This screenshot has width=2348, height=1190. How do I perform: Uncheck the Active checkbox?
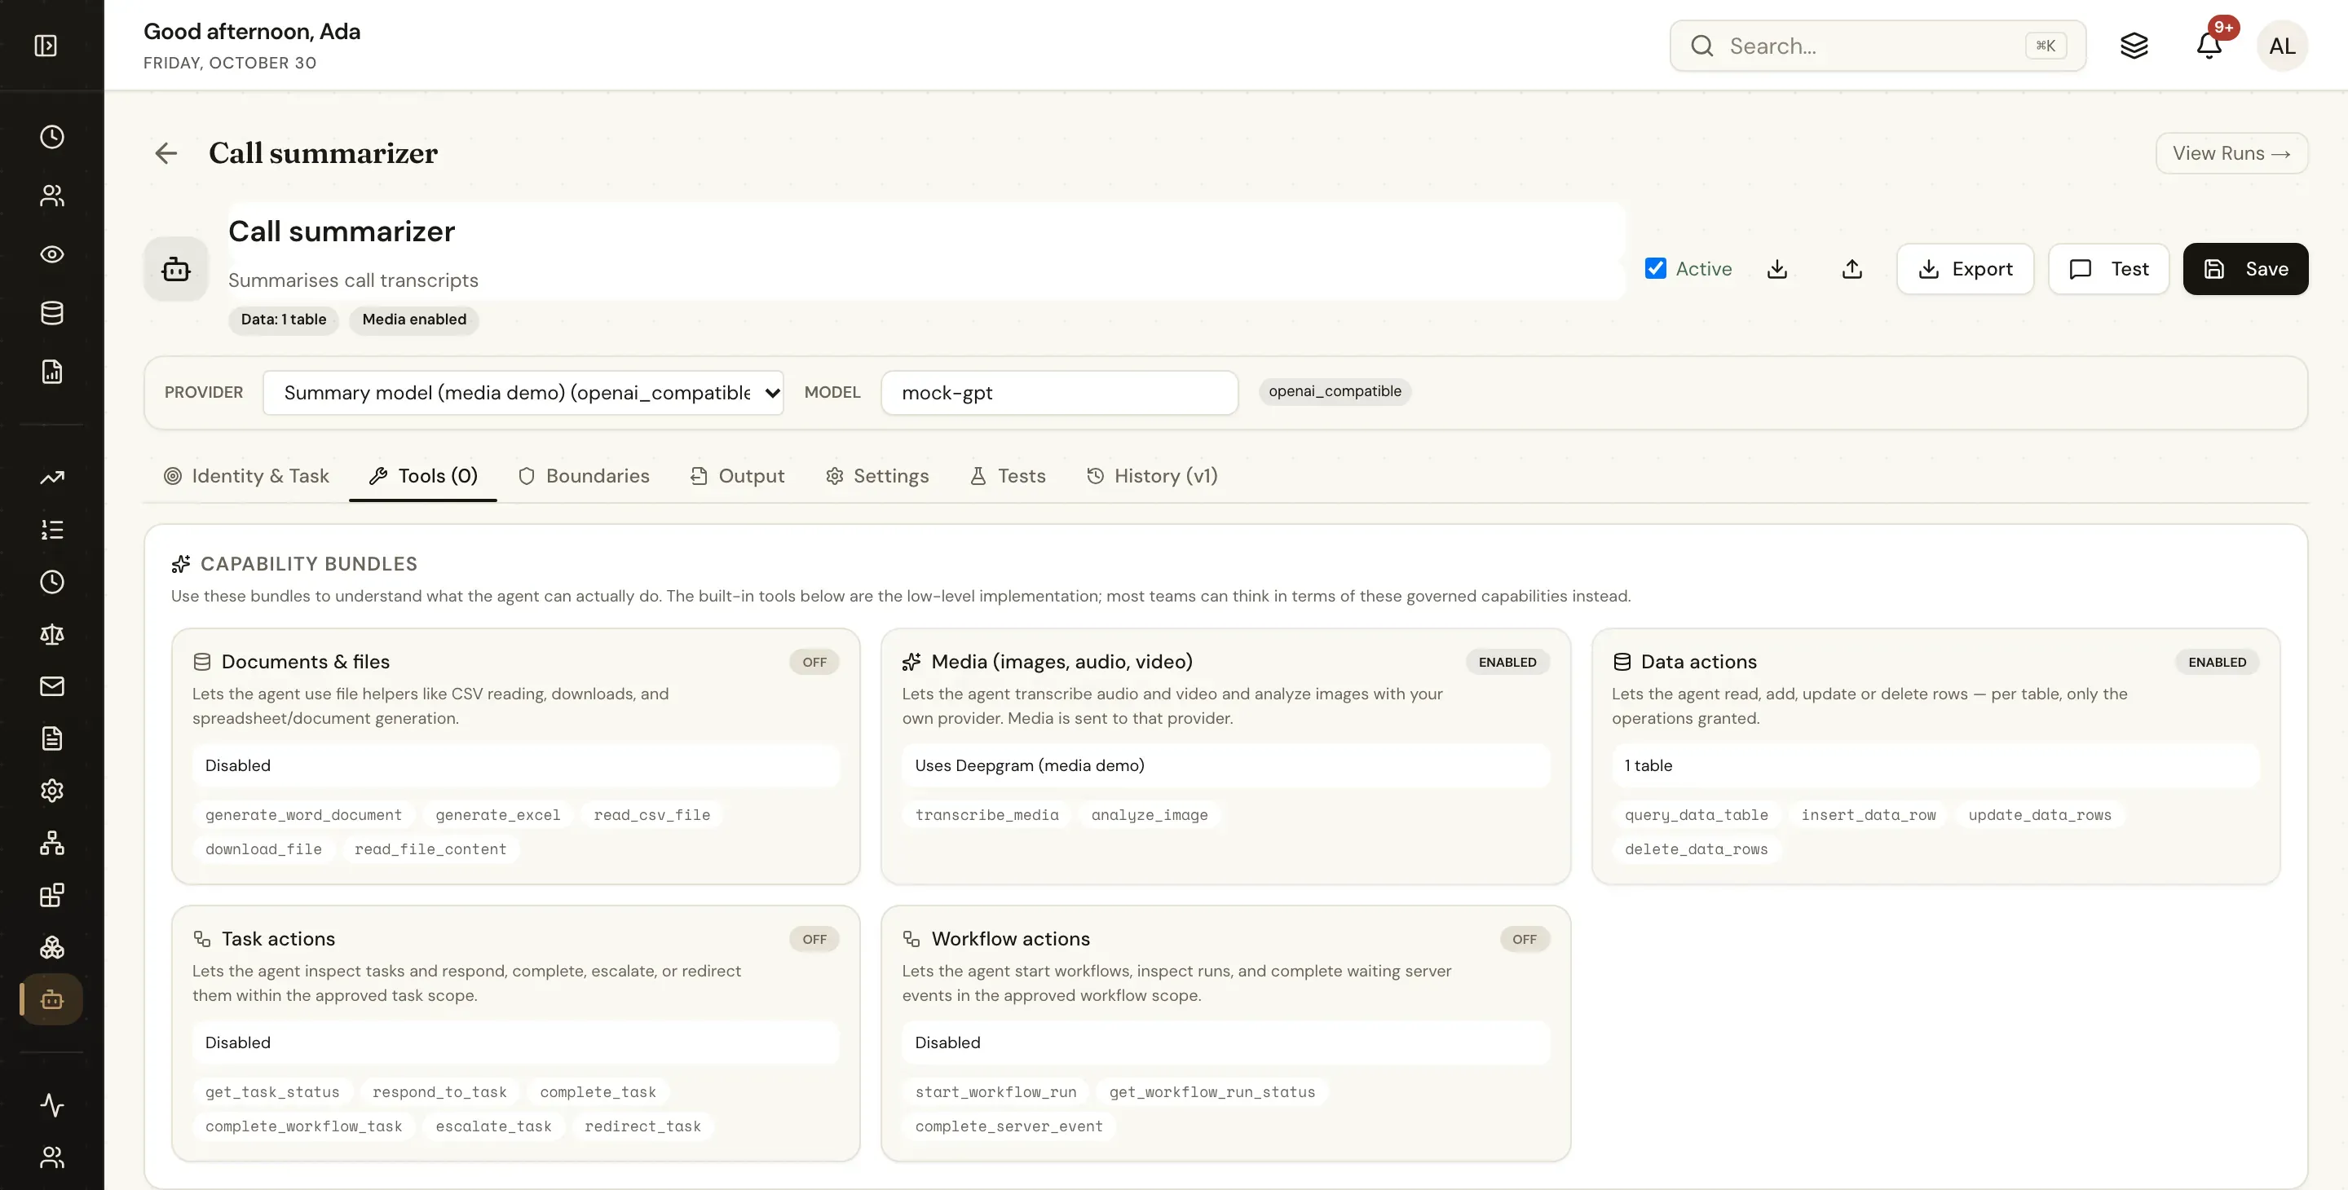click(1655, 268)
